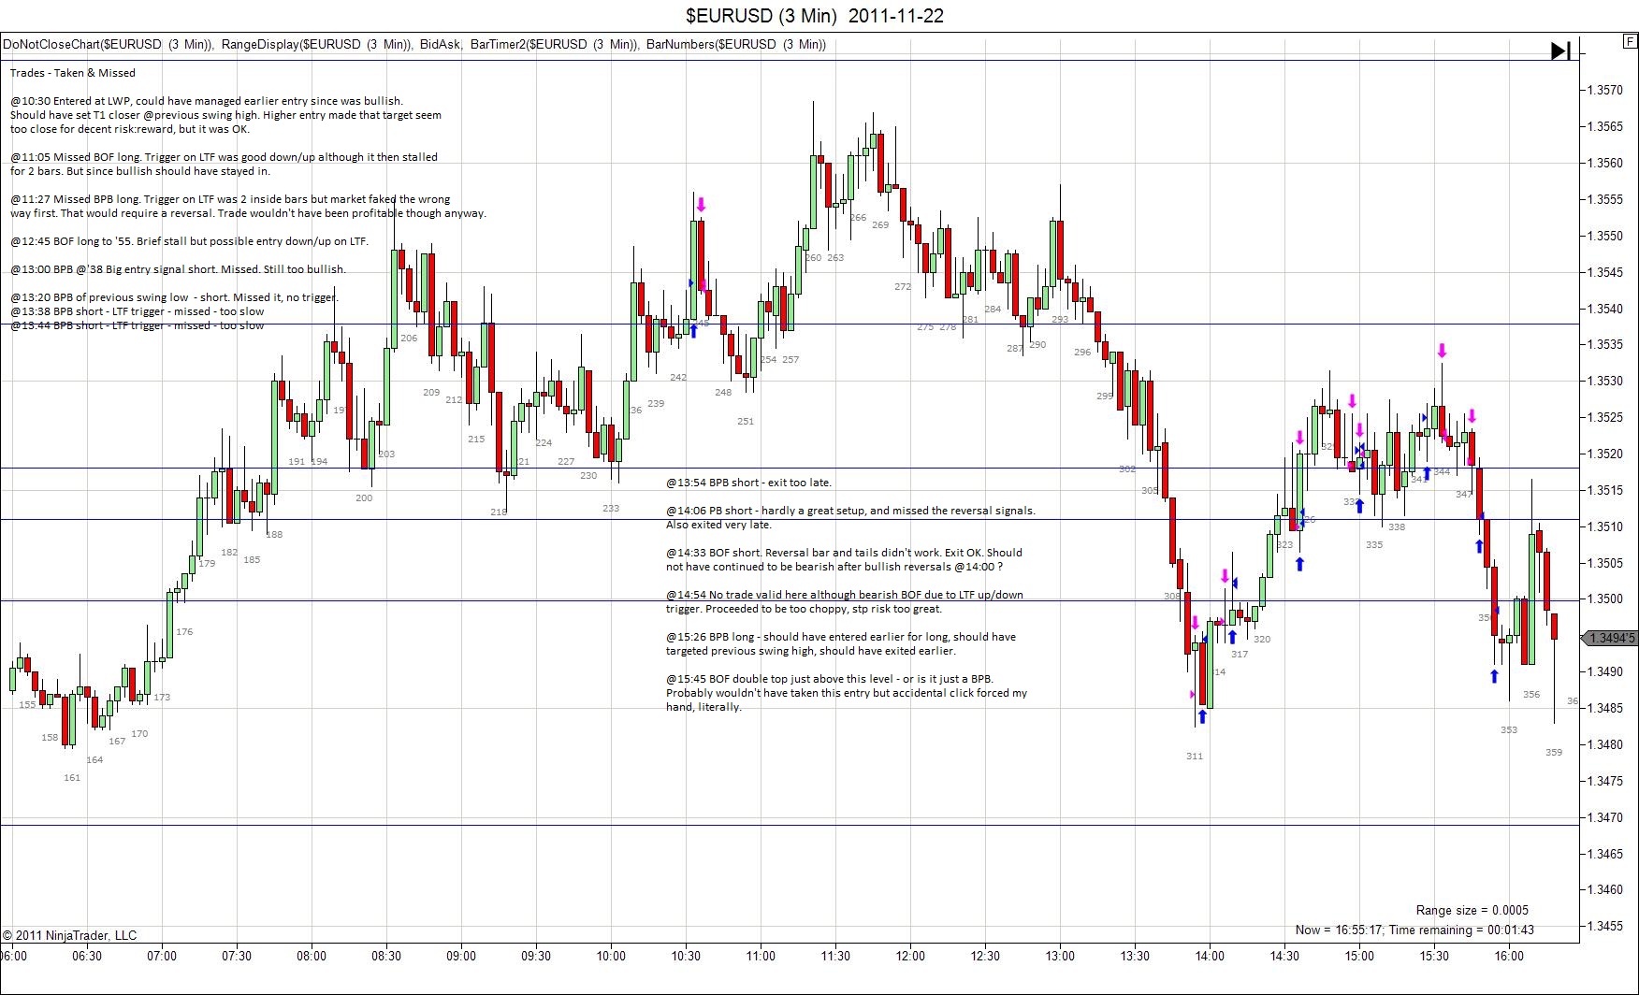Click bar number 161 under the morning low
Viewport: 1639px width, 995px height.
click(x=72, y=777)
